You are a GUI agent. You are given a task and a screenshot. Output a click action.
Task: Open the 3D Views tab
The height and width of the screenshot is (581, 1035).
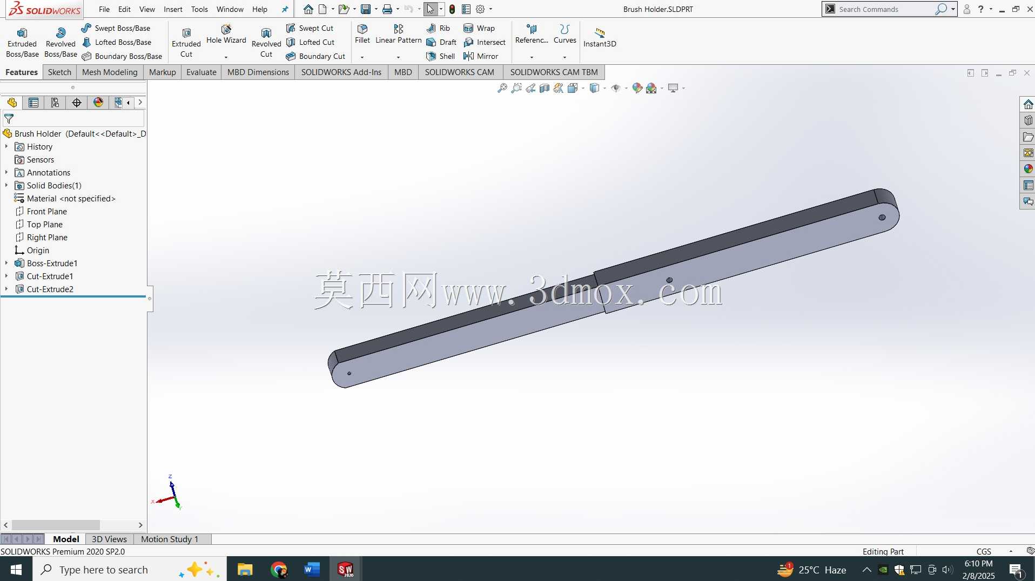pyautogui.click(x=109, y=539)
